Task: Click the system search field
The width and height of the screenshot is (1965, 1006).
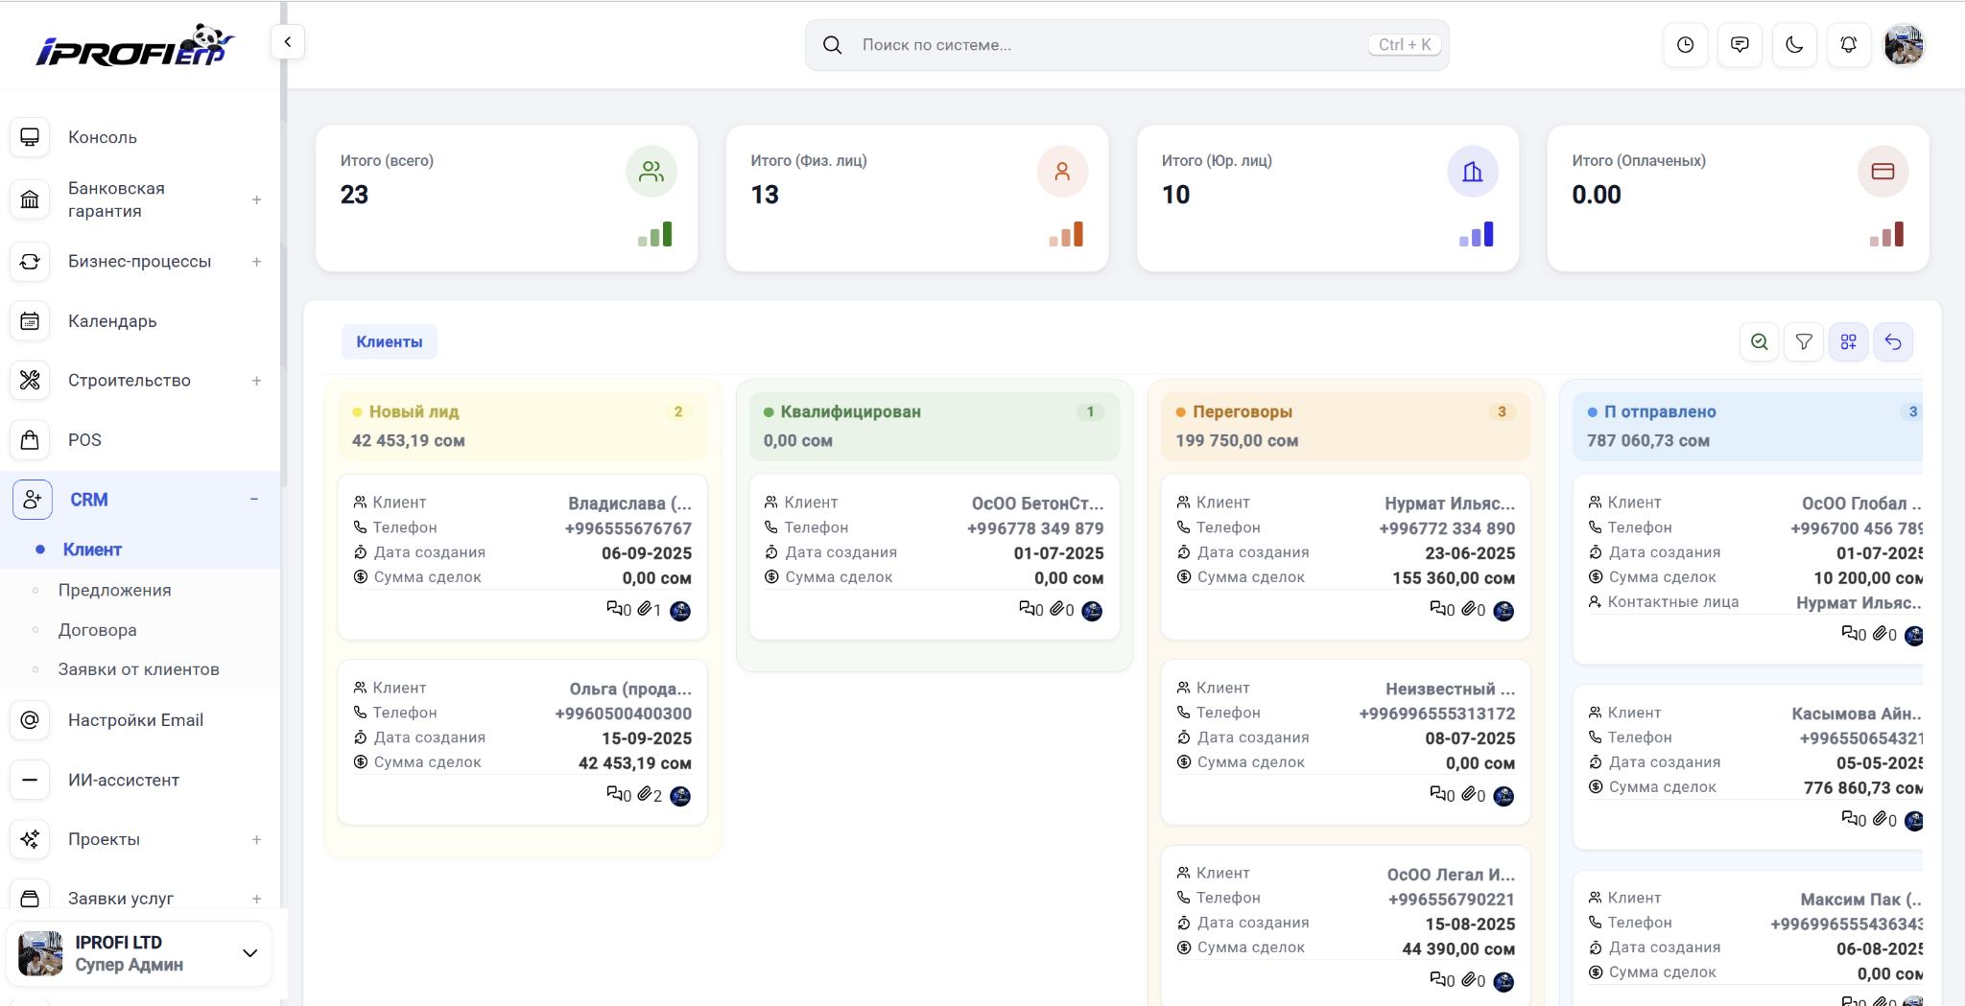Action: [x=1126, y=45]
